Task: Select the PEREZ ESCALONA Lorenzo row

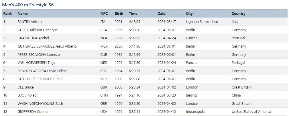Action: click(x=144, y=55)
